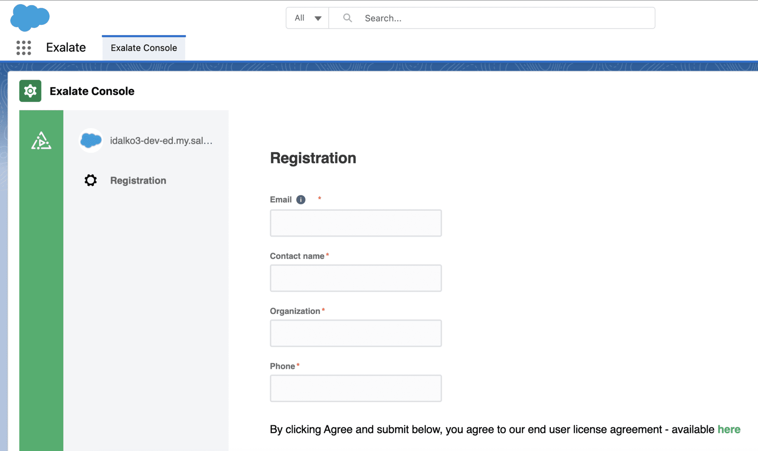The height and width of the screenshot is (451, 758).
Task: Open the end user license agreement via here link
Action: click(x=728, y=430)
